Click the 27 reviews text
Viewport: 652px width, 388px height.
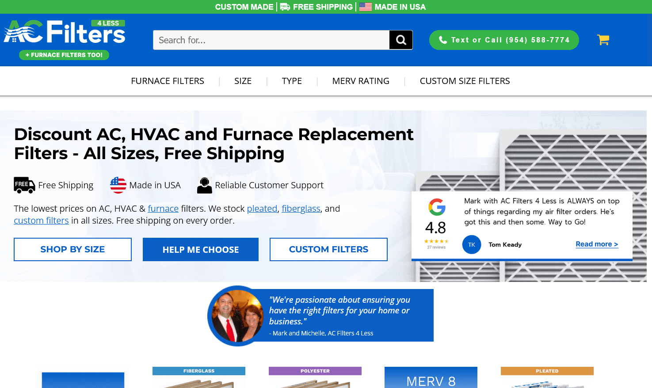click(436, 247)
